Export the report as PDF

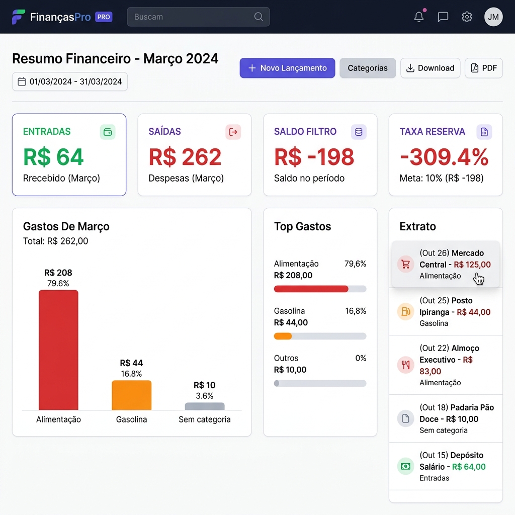(484, 68)
